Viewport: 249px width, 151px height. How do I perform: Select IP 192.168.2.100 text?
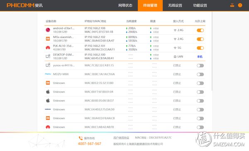[x=95, y=55]
